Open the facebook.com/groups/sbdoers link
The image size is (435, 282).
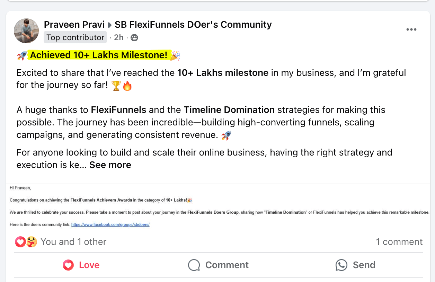(110, 224)
